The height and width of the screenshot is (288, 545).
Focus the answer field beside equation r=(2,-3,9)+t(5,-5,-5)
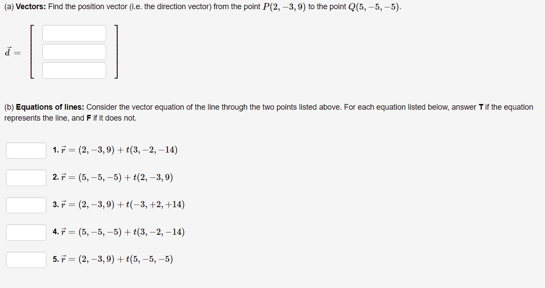click(26, 259)
